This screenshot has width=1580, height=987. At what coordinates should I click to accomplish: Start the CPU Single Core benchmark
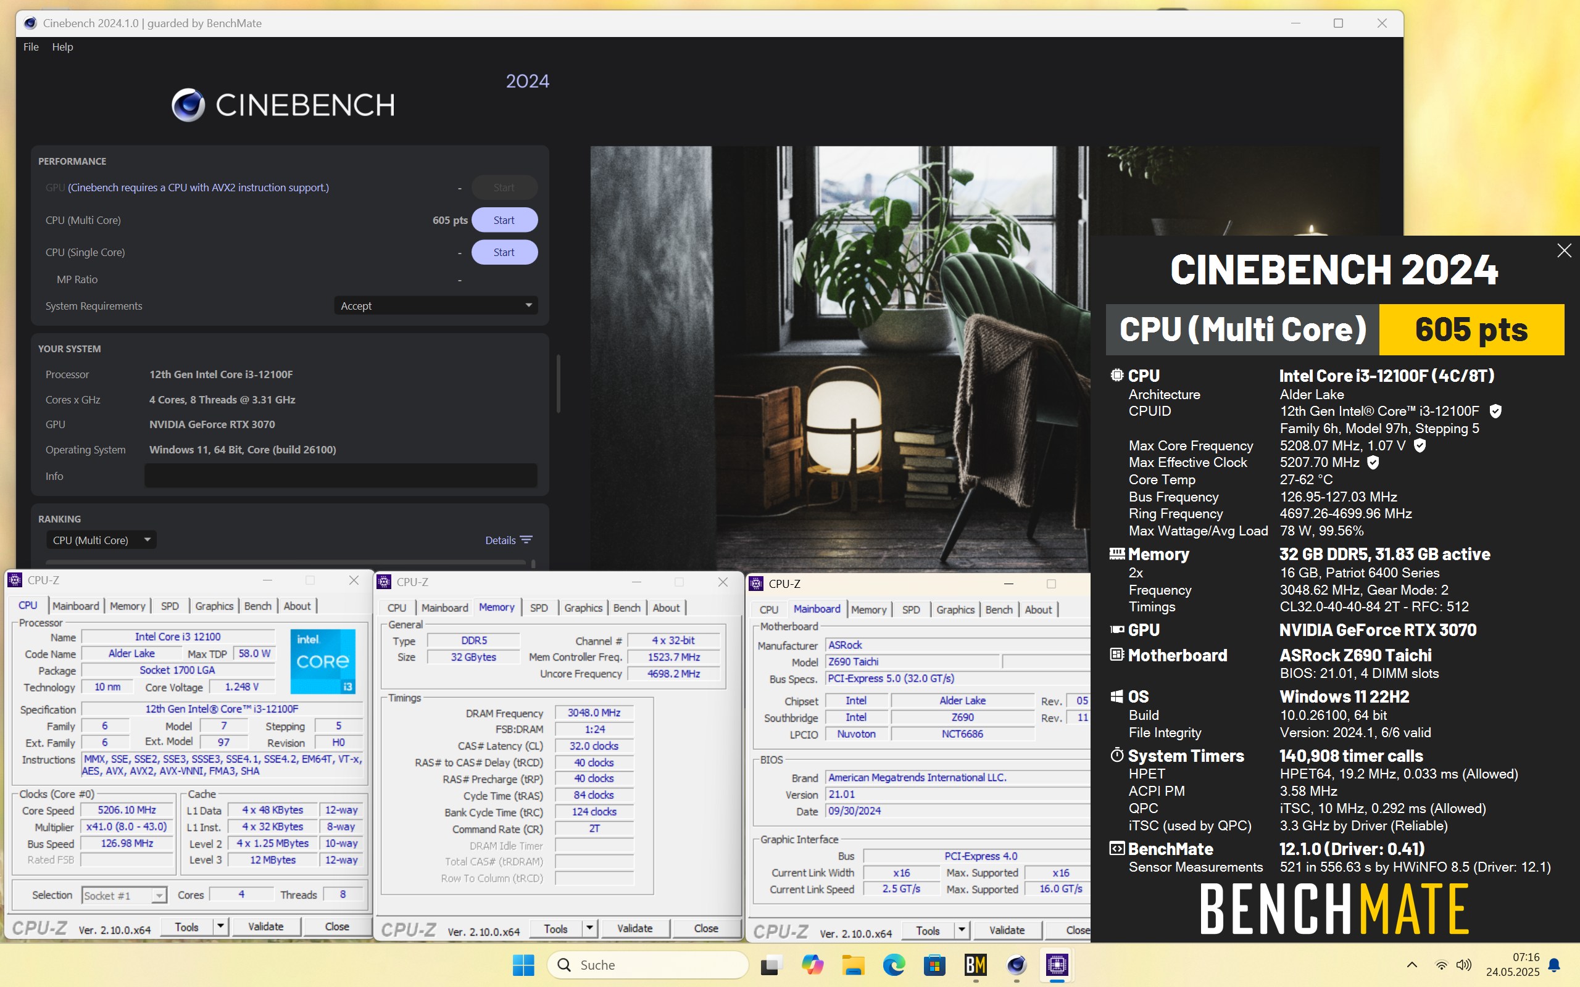click(504, 252)
